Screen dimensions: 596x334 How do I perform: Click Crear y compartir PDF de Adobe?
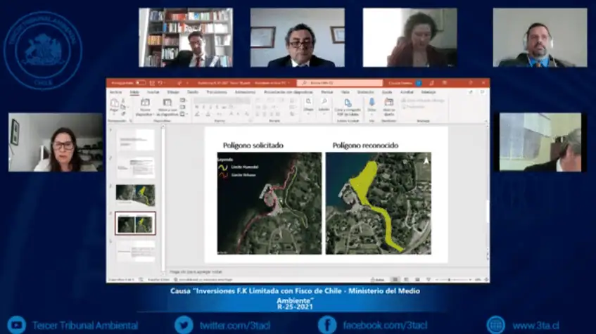348,103
